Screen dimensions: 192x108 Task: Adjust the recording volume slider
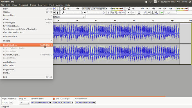tap(74, 13)
